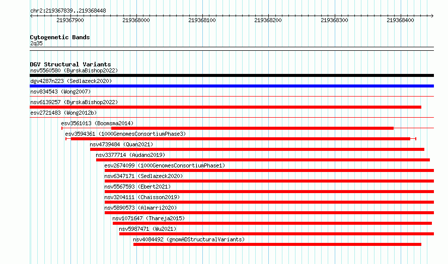Open the nsv6139257 (ByrskaBishop2022) variant label
The height and width of the screenshot is (264, 448).
coord(74,102)
